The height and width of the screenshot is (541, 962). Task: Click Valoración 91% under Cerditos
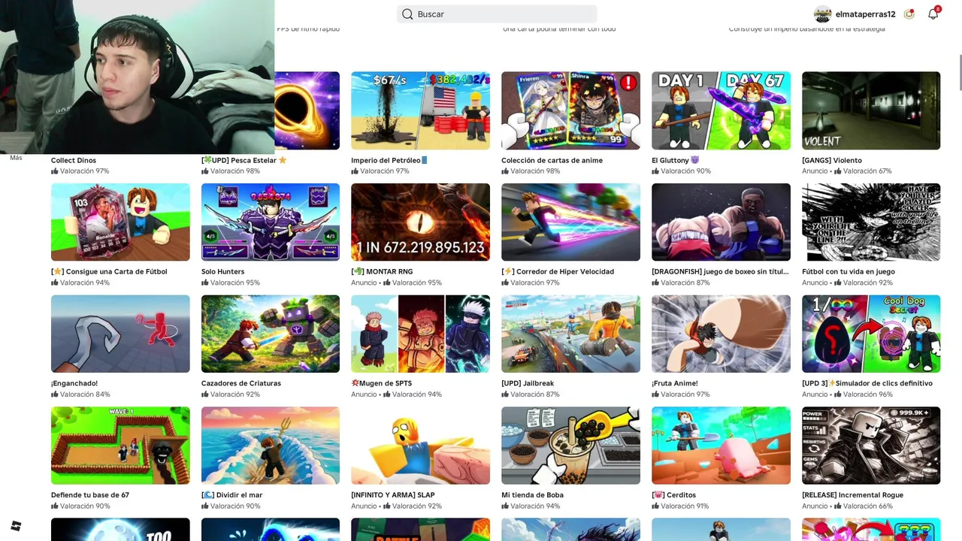(680, 506)
